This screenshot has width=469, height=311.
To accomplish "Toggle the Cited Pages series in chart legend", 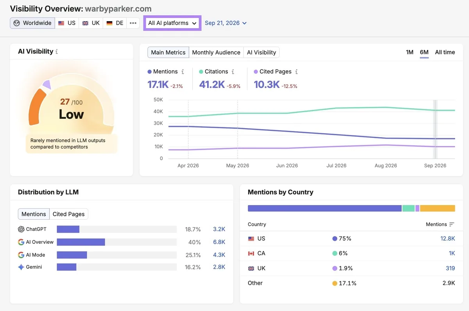I will pyautogui.click(x=273, y=71).
